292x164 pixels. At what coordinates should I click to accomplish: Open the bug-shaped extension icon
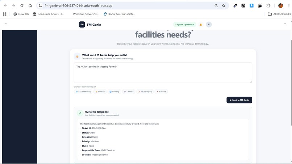[x=260, y=5]
